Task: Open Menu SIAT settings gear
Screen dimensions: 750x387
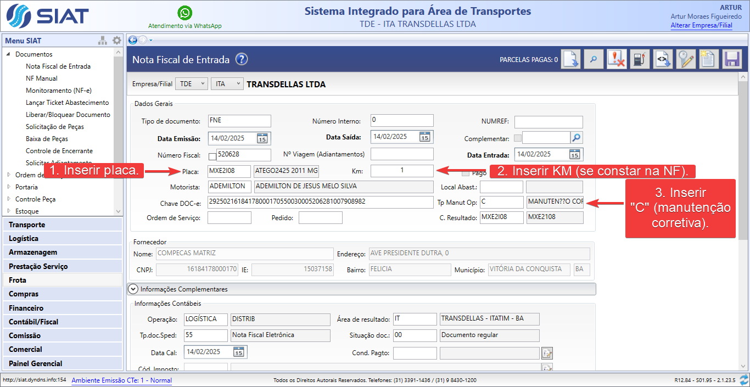Action: tap(116, 41)
